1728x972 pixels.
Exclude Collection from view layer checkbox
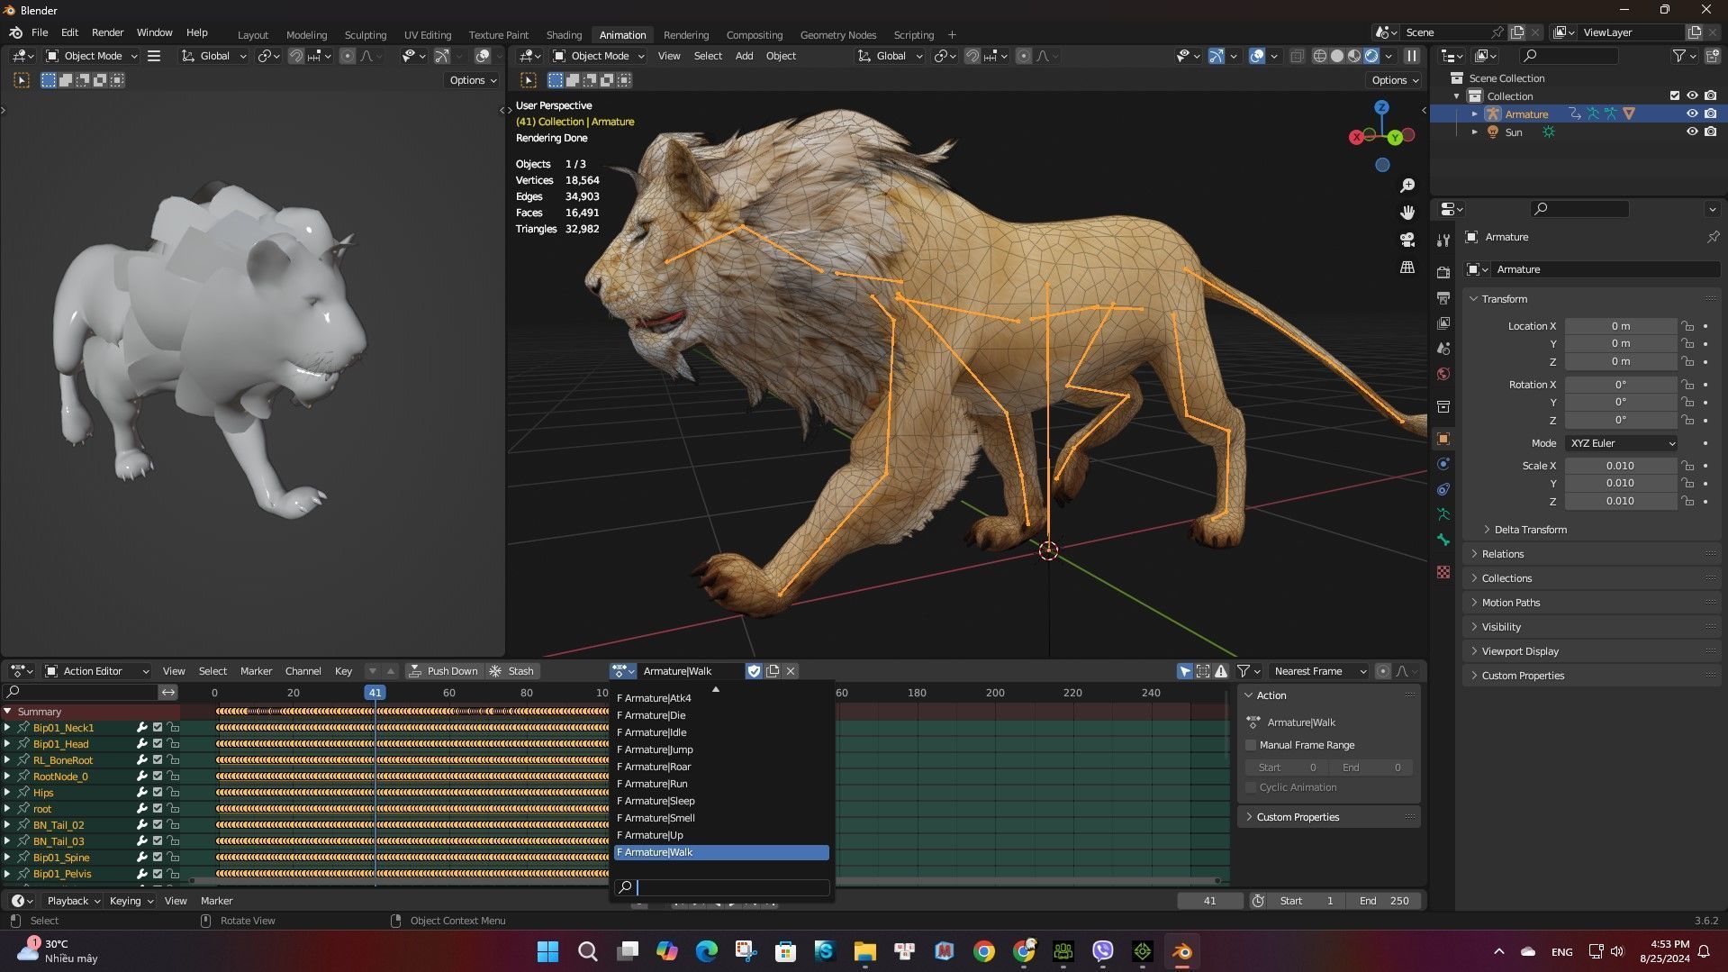1675,95
